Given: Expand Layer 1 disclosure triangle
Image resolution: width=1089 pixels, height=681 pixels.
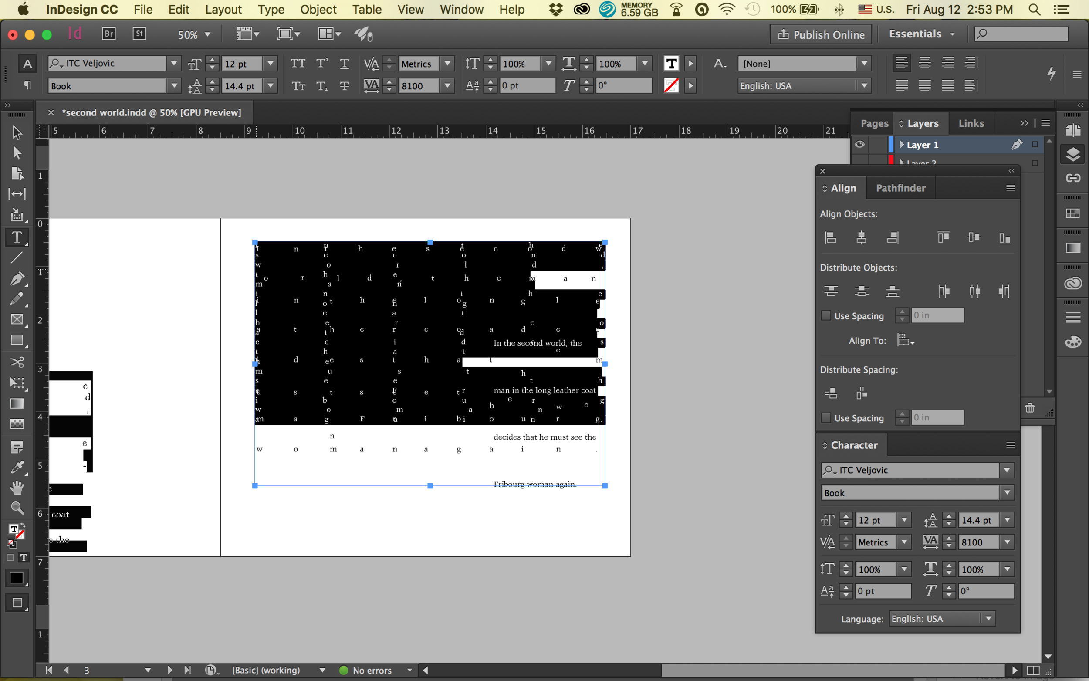Looking at the screenshot, I should click(901, 144).
